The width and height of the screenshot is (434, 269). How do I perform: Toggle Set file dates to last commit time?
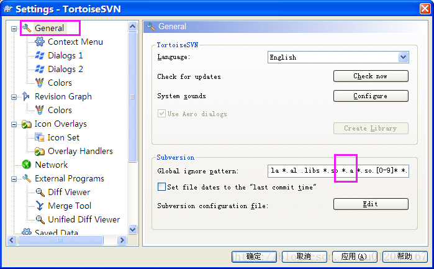[161, 187]
